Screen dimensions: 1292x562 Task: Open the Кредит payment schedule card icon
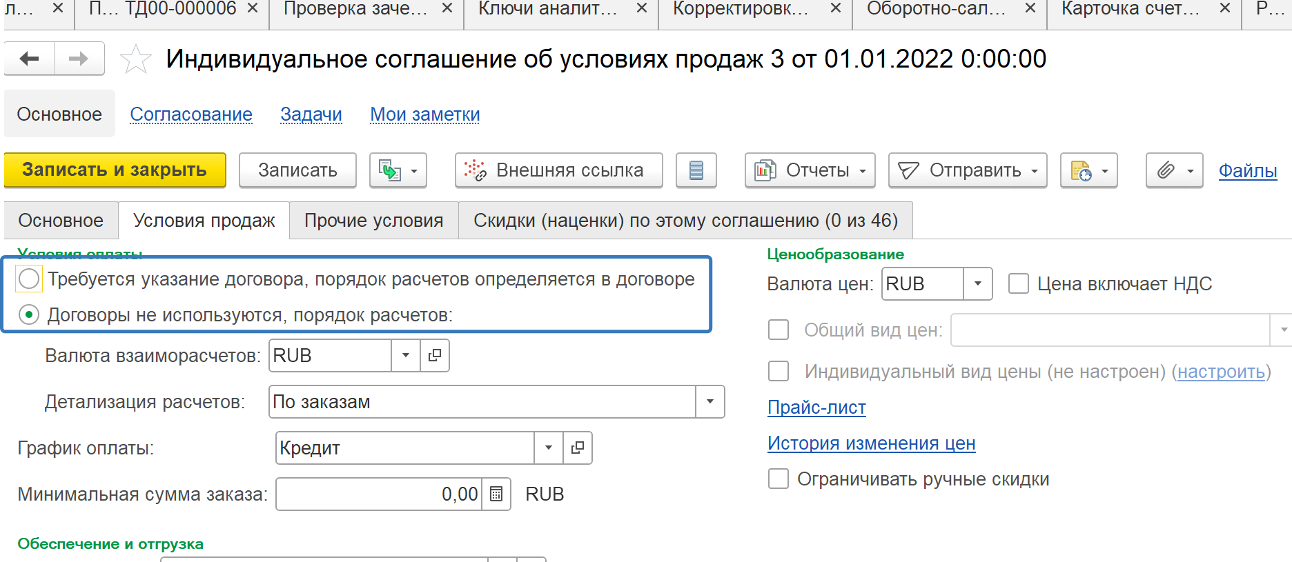578,448
